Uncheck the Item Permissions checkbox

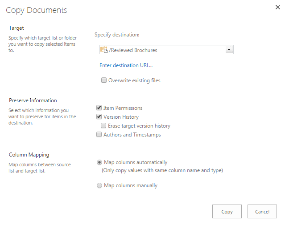(99, 108)
